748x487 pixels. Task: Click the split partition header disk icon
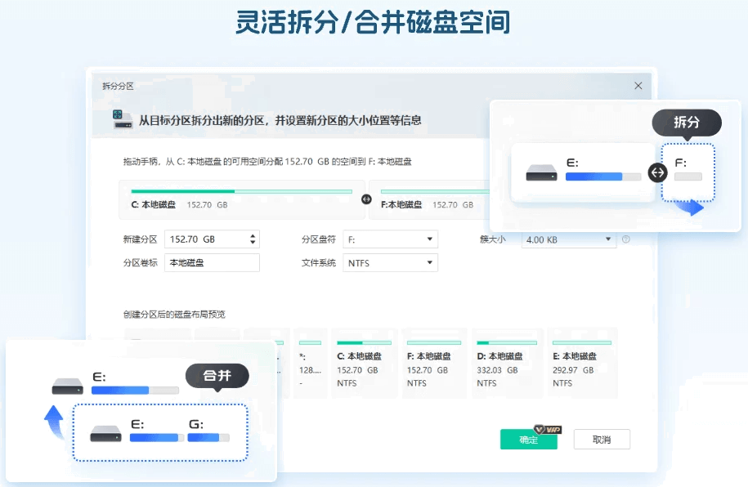click(123, 119)
